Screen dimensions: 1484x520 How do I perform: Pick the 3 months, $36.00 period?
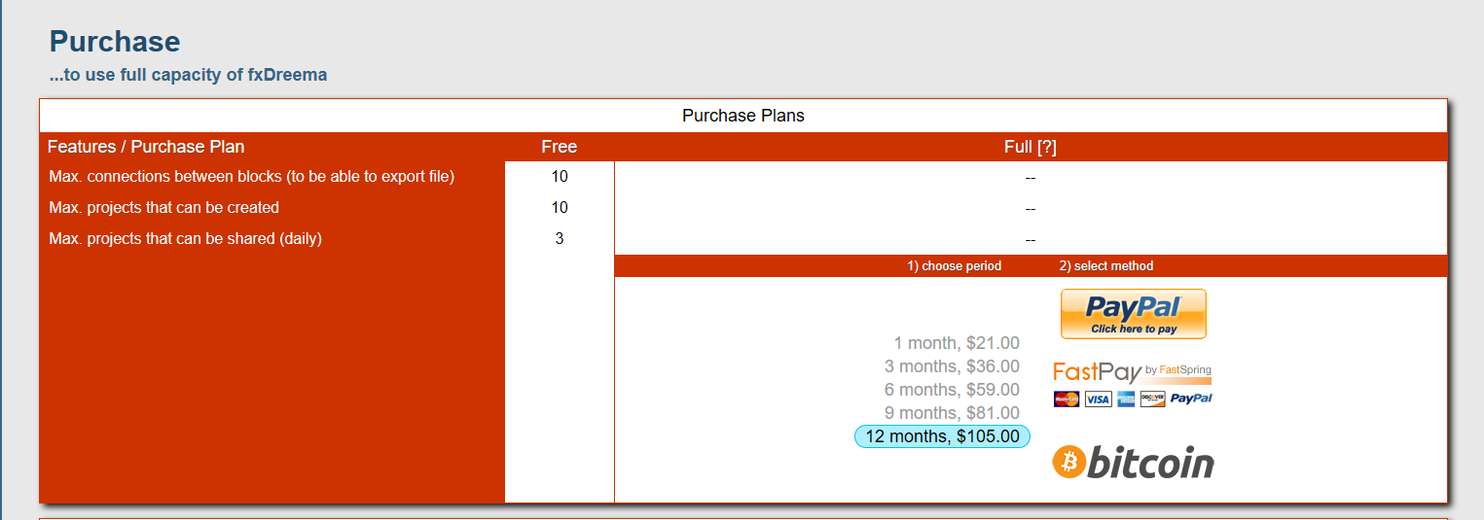click(952, 366)
